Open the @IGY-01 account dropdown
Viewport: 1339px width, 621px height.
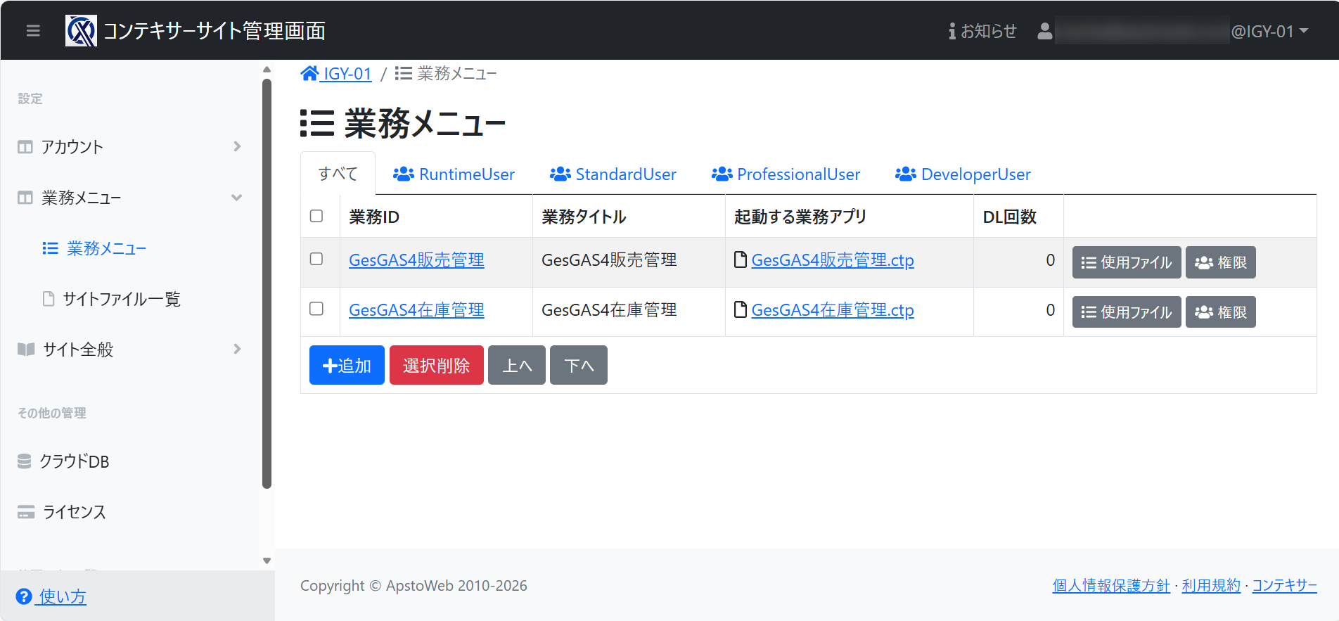1269,31
